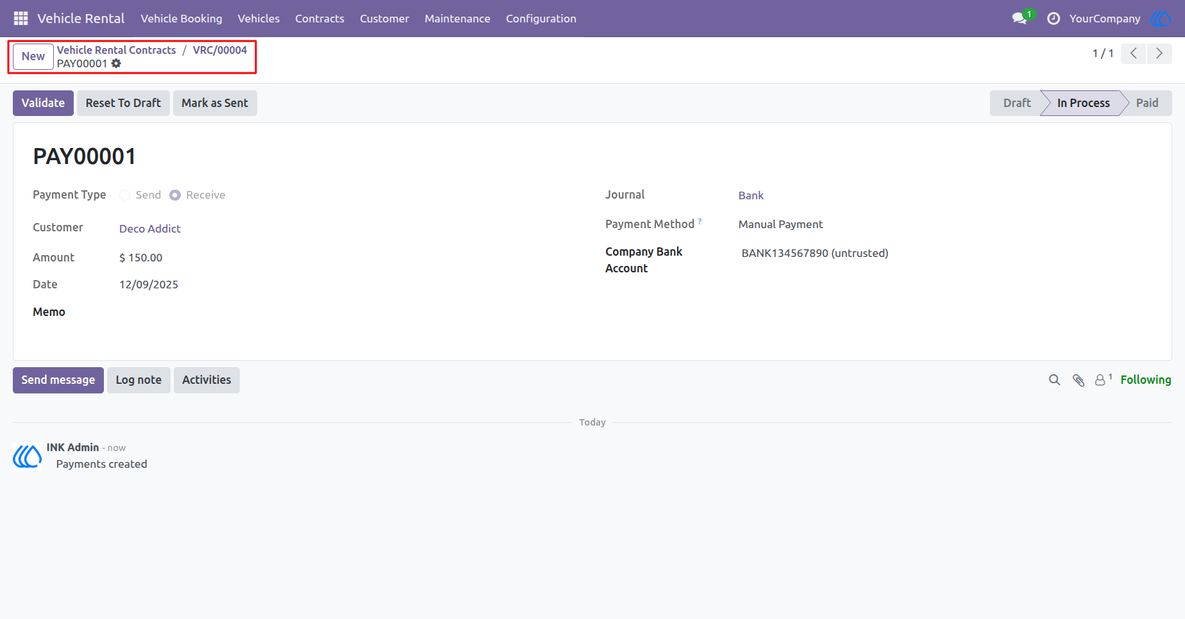The height and width of the screenshot is (619, 1185).
Task: Open the gear actions menu beside PAY00001
Action: coord(116,63)
